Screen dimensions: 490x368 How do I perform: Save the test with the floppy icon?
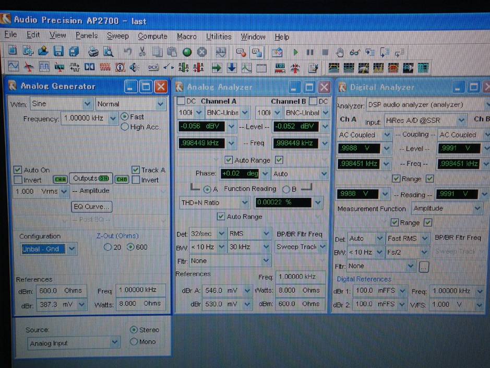coord(58,51)
